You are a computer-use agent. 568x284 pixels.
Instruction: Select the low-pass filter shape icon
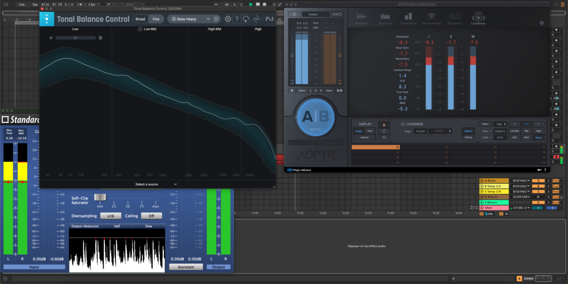514,124
